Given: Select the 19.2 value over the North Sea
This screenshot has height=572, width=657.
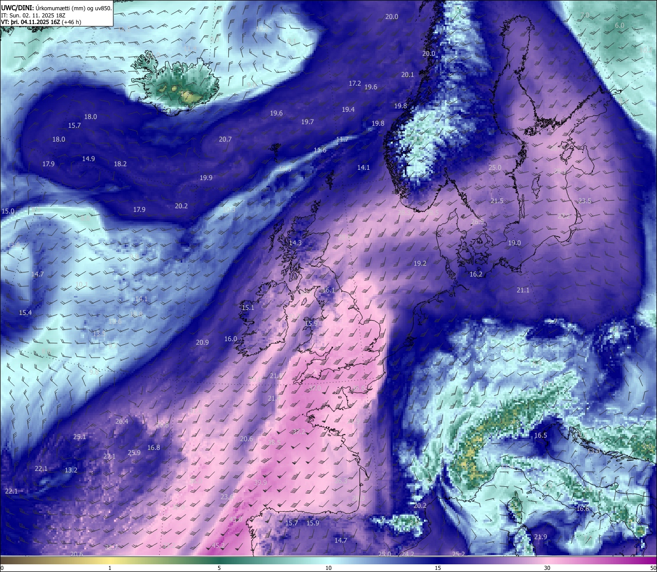Looking at the screenshot, I should click(420, 263).
